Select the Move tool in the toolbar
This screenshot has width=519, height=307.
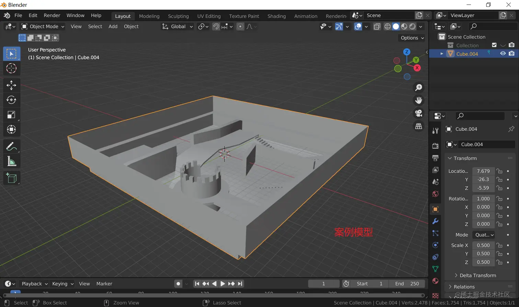click(11, 85)
